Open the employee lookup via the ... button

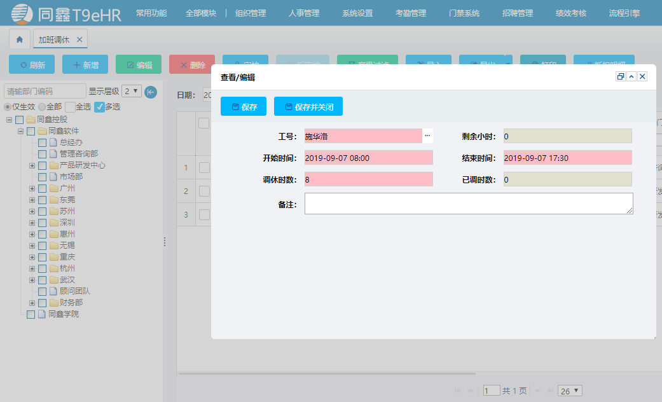[427, 135]
